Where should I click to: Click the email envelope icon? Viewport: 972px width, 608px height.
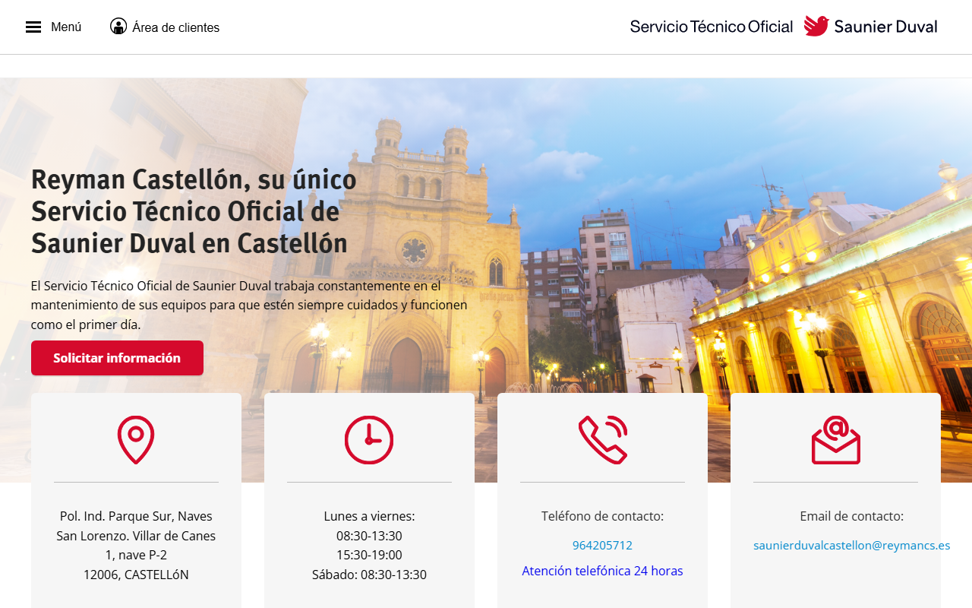[x=836, y=440]
